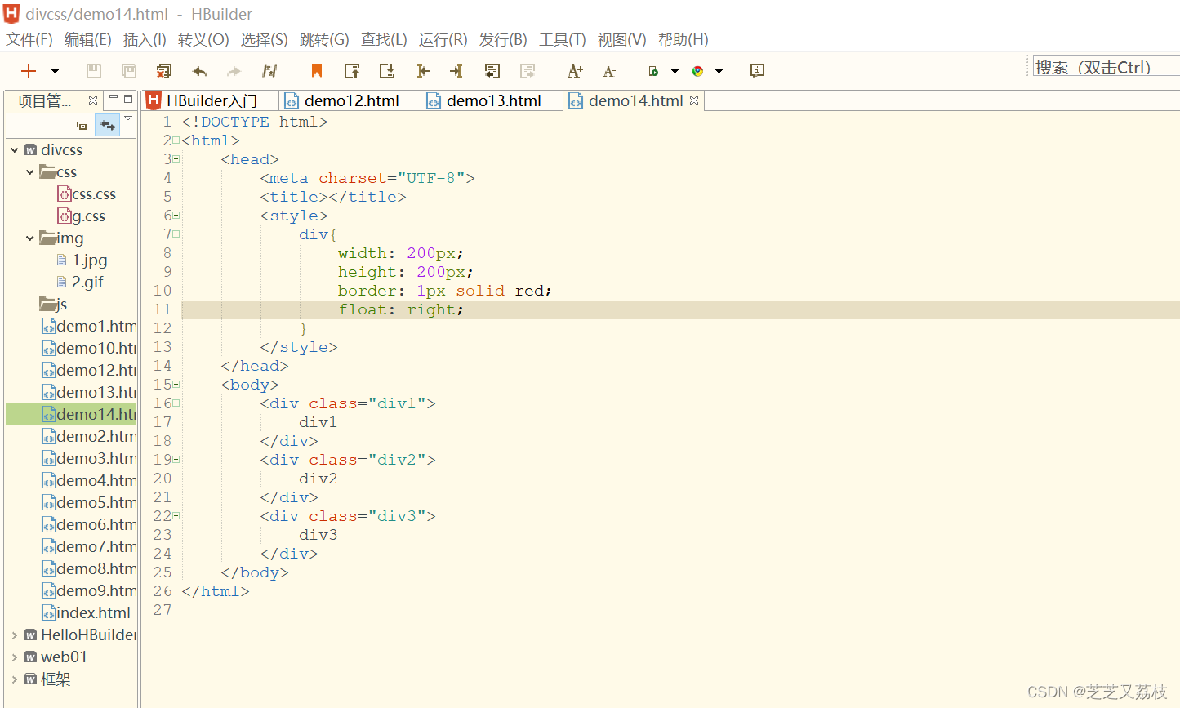Click the search box (双击Ctrl)

click(1106, 67)
